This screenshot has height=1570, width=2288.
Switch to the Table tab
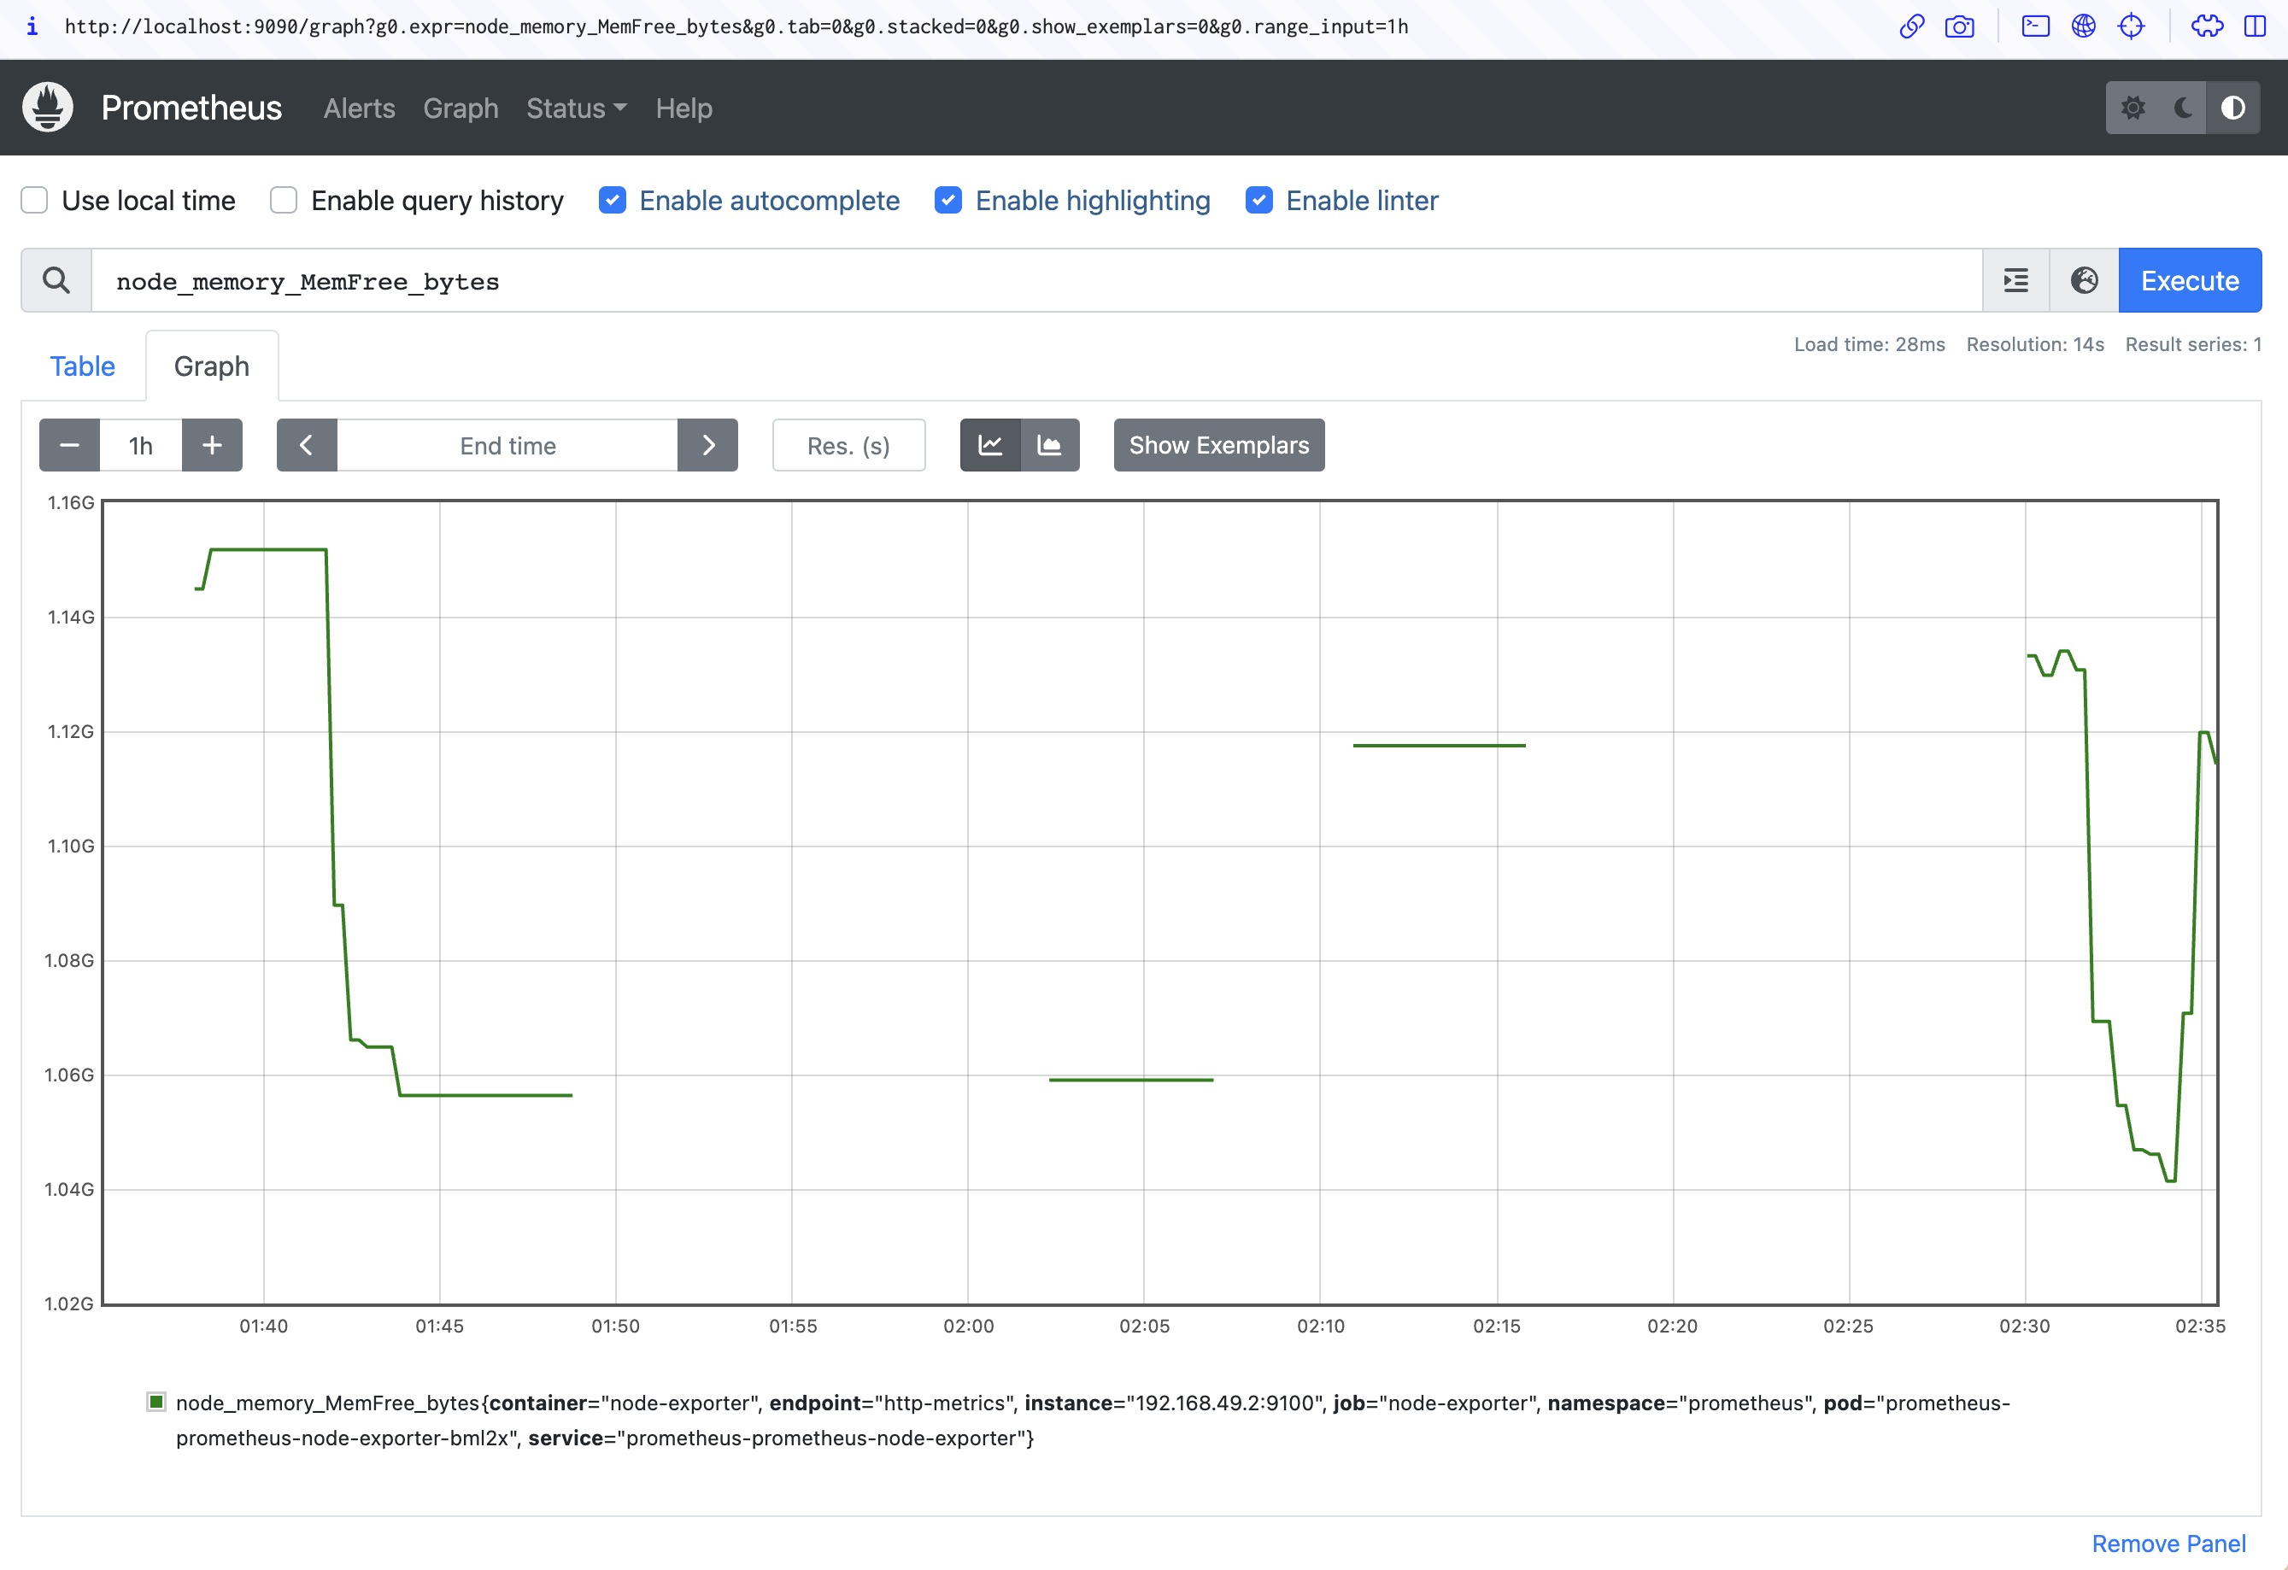[x=83, y=366]
